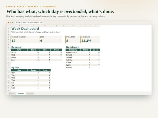Viewport: 158px width, 118px height.
Task: Select column I header
Action: [95, 26]
